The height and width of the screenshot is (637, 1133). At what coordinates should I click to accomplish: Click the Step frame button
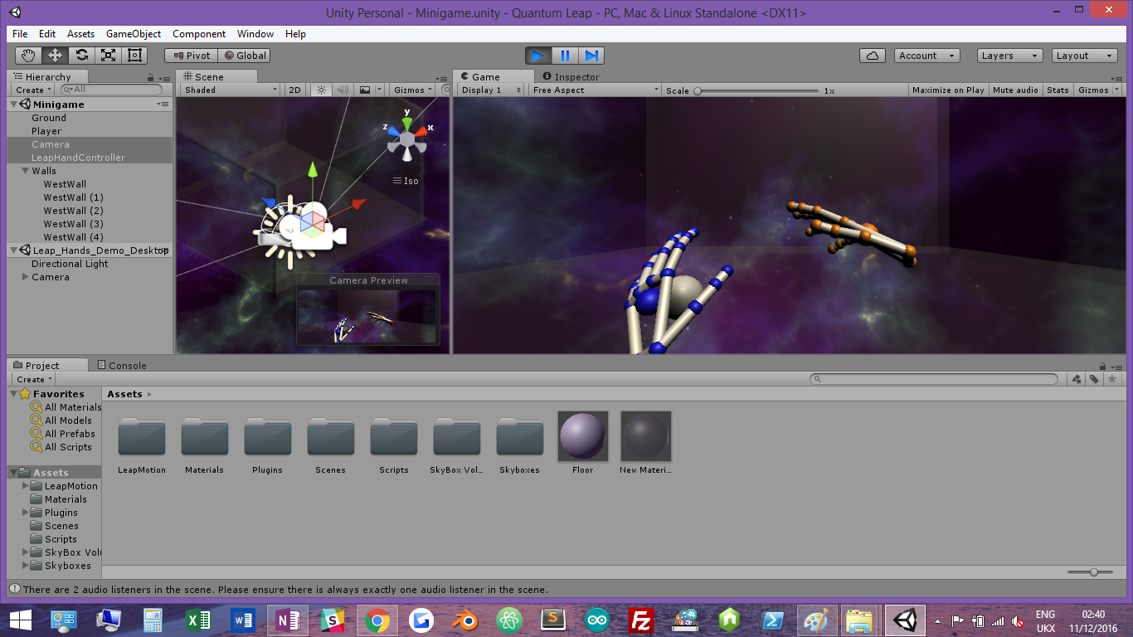click(x=591, y=56)
